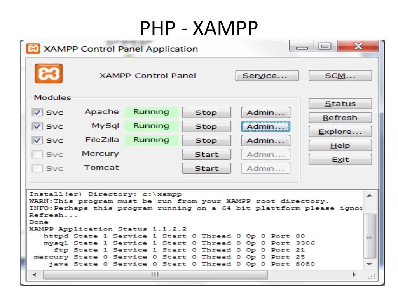Click the 'XAMPP Application Status 1.1.2.2' line
The width and height of the screenshot is (398, 298).
pos(108,229)
